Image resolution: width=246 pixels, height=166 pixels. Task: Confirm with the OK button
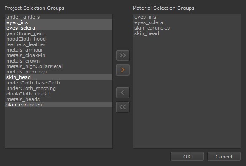coord(187,156)
